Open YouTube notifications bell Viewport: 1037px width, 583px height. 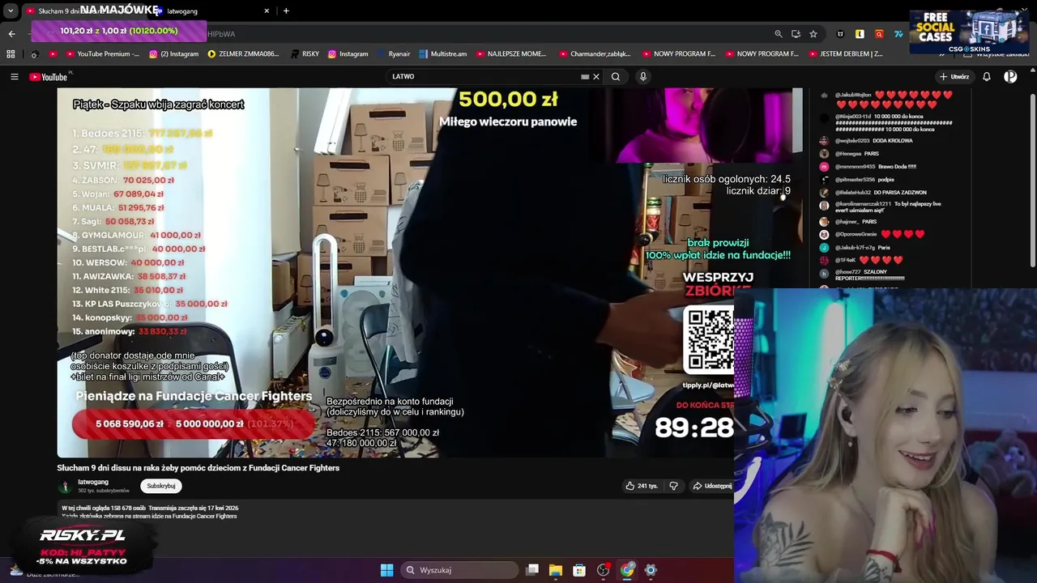pyautogui.click(x=987, y=76)
